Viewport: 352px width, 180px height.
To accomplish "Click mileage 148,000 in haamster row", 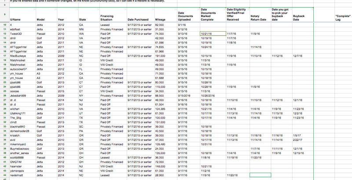I will tap(166, 166).
